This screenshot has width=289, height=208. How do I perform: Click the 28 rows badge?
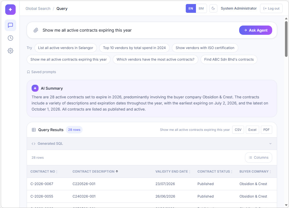(x=74, y=130)
